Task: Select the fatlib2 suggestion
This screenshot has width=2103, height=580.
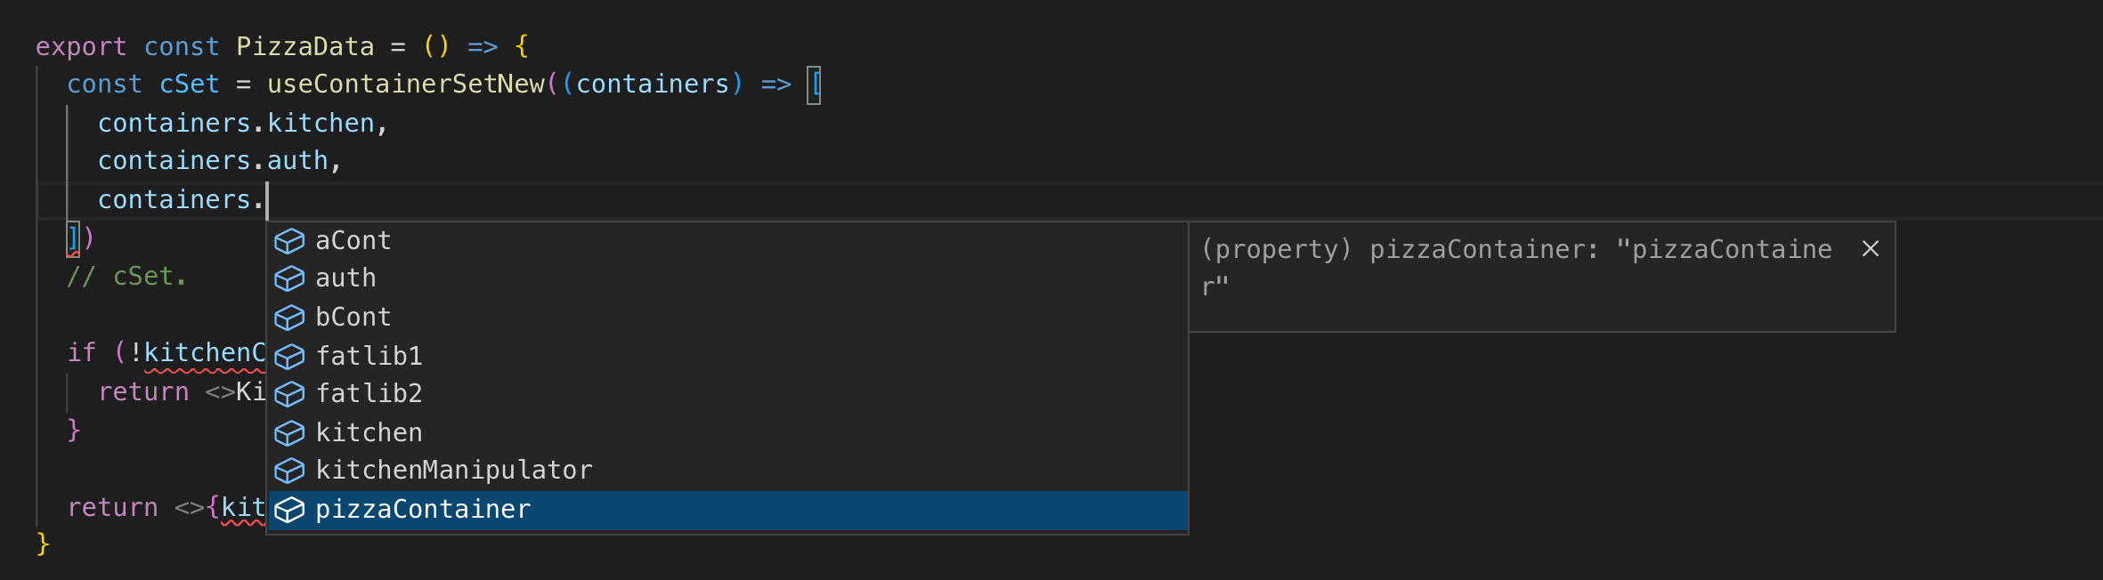Action: (369, 393)
